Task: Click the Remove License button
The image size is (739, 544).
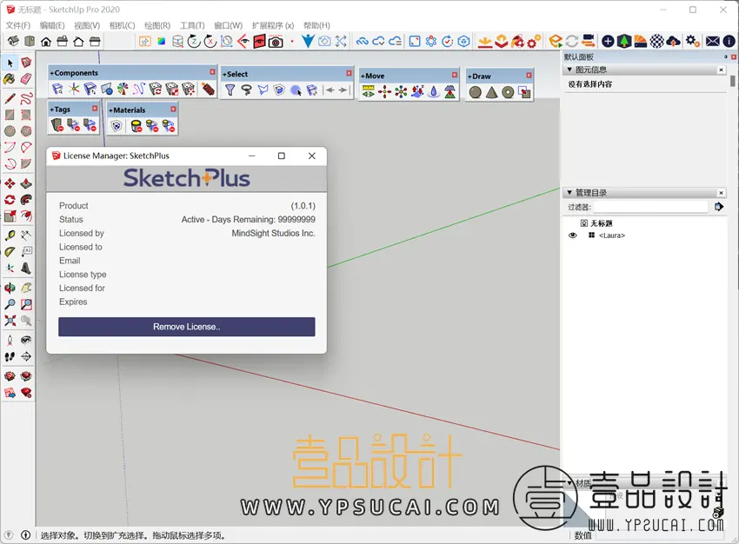Action: click(x=187, y=327)
